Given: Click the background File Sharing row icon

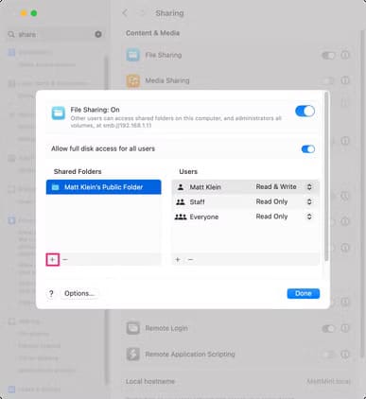Looking at the screenshot, I should click(133, 55).
